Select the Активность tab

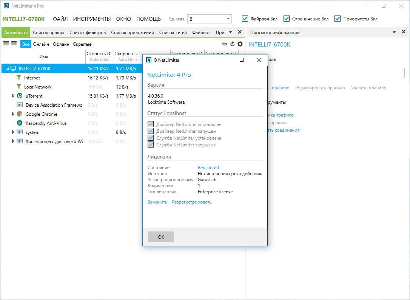click(16, 33)
